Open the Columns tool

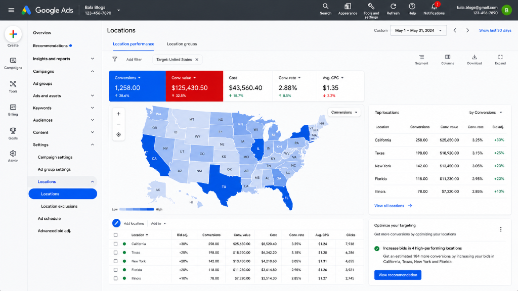pyautogui.click(x=448, y=60)
